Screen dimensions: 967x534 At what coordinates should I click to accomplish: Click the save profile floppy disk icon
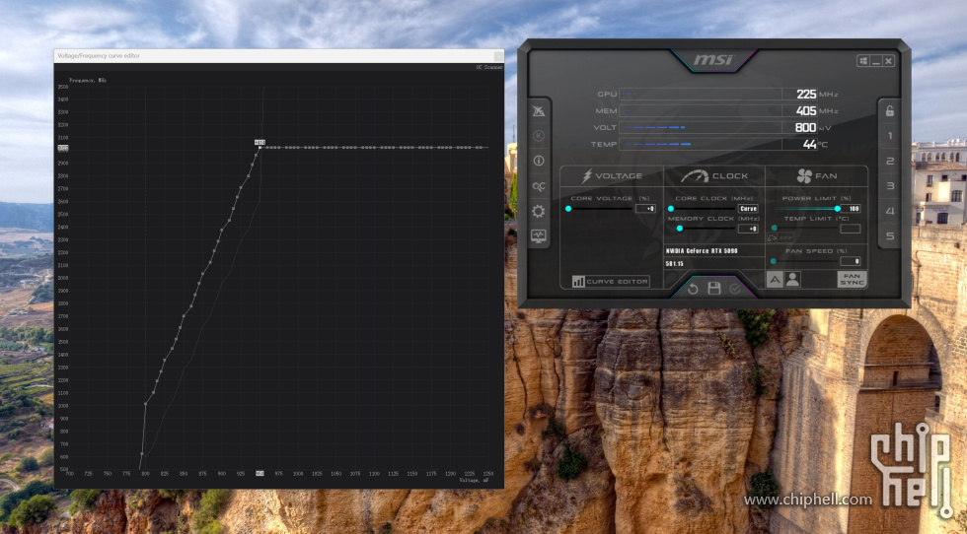pyautogui.click(x=714, y=289)
